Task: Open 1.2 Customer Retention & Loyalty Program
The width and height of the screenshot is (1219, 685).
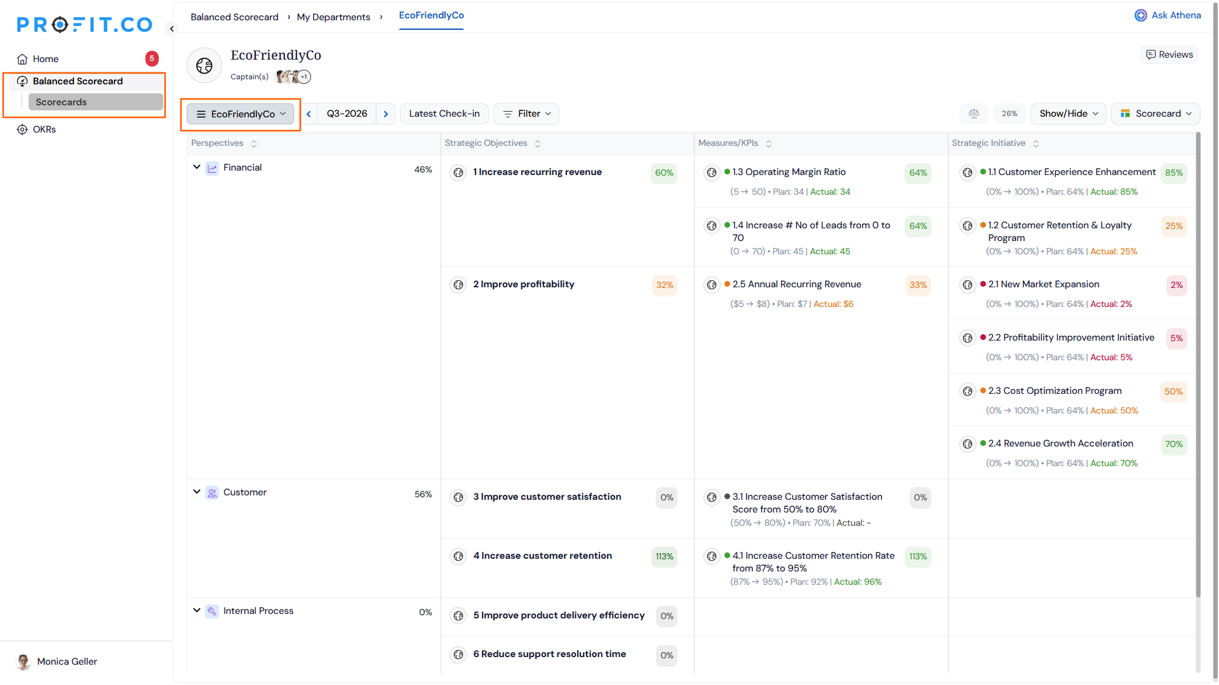Action: pyautogui.click(x=1060, y=232)
